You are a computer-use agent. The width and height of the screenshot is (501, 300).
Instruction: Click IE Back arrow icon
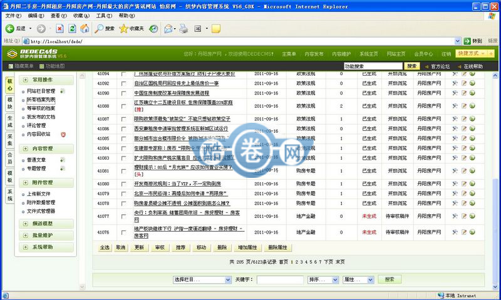point(9,29)
